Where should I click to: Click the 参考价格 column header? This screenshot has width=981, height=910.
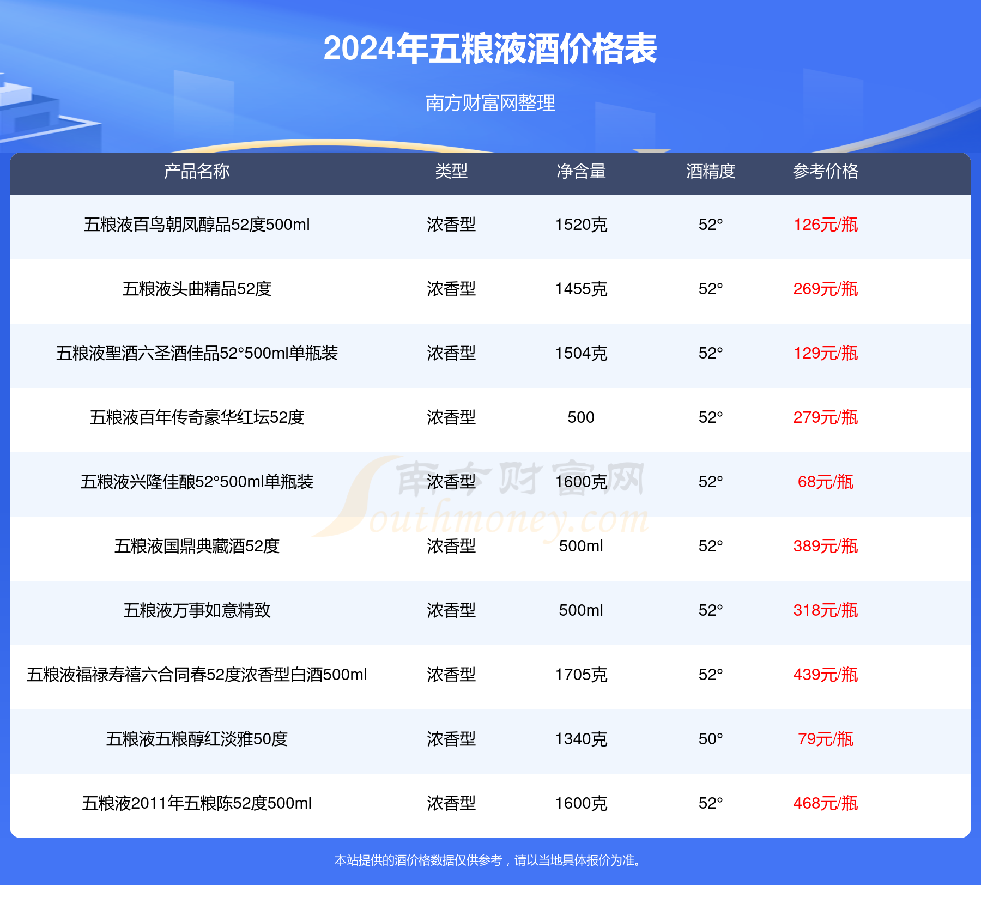[x=826, y=171]
